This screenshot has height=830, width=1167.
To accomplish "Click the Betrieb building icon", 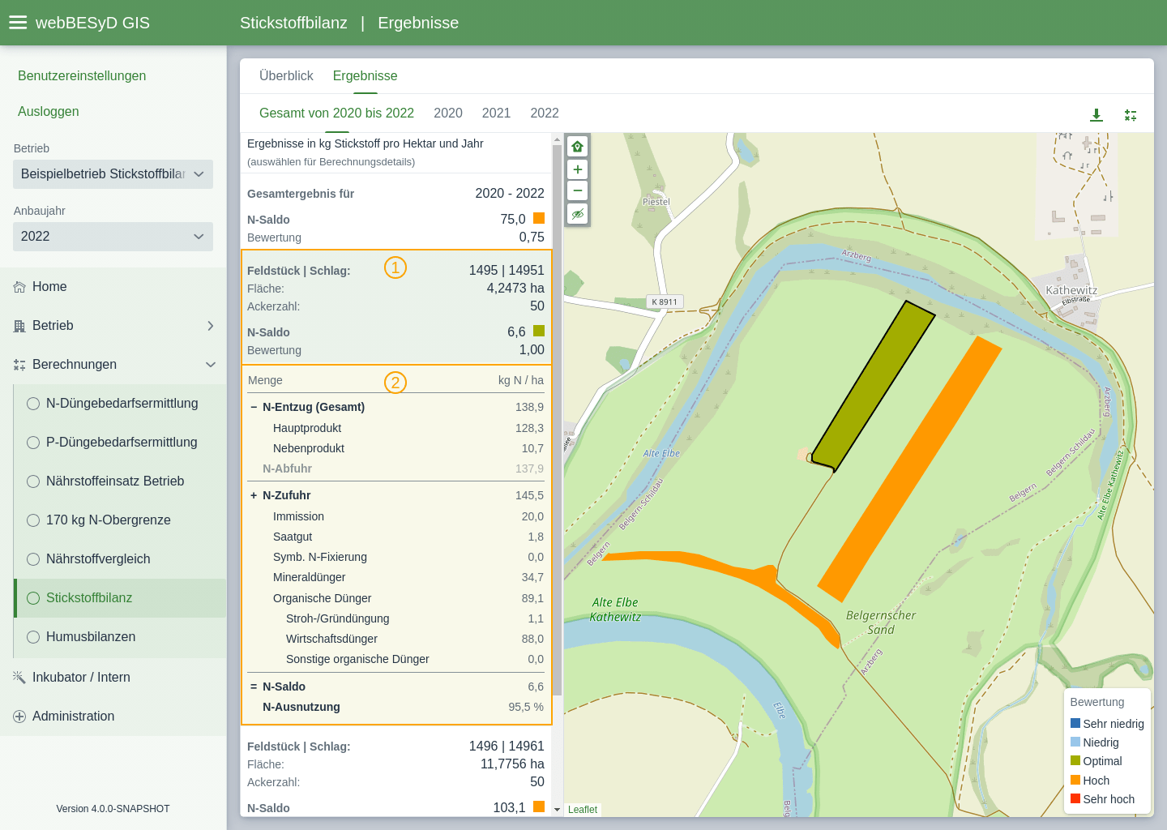I will click(x=19, y=326).
